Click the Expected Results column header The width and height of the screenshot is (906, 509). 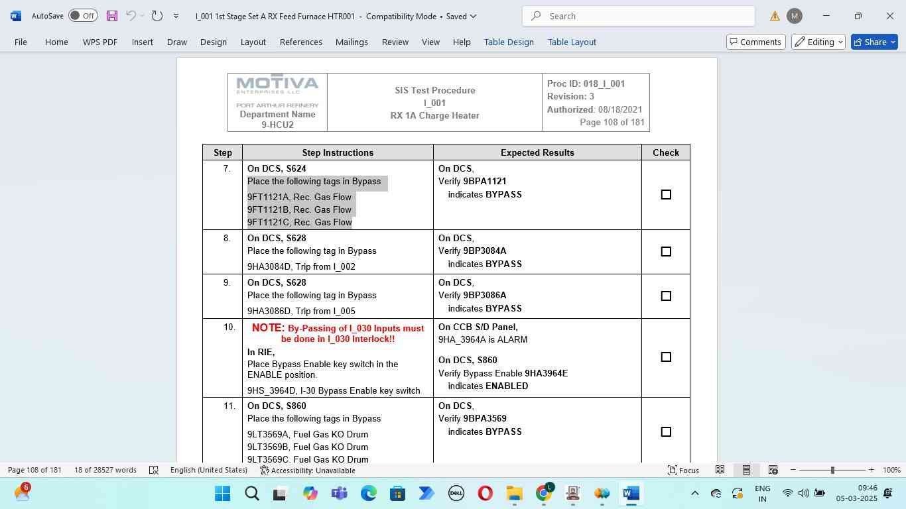537,152
